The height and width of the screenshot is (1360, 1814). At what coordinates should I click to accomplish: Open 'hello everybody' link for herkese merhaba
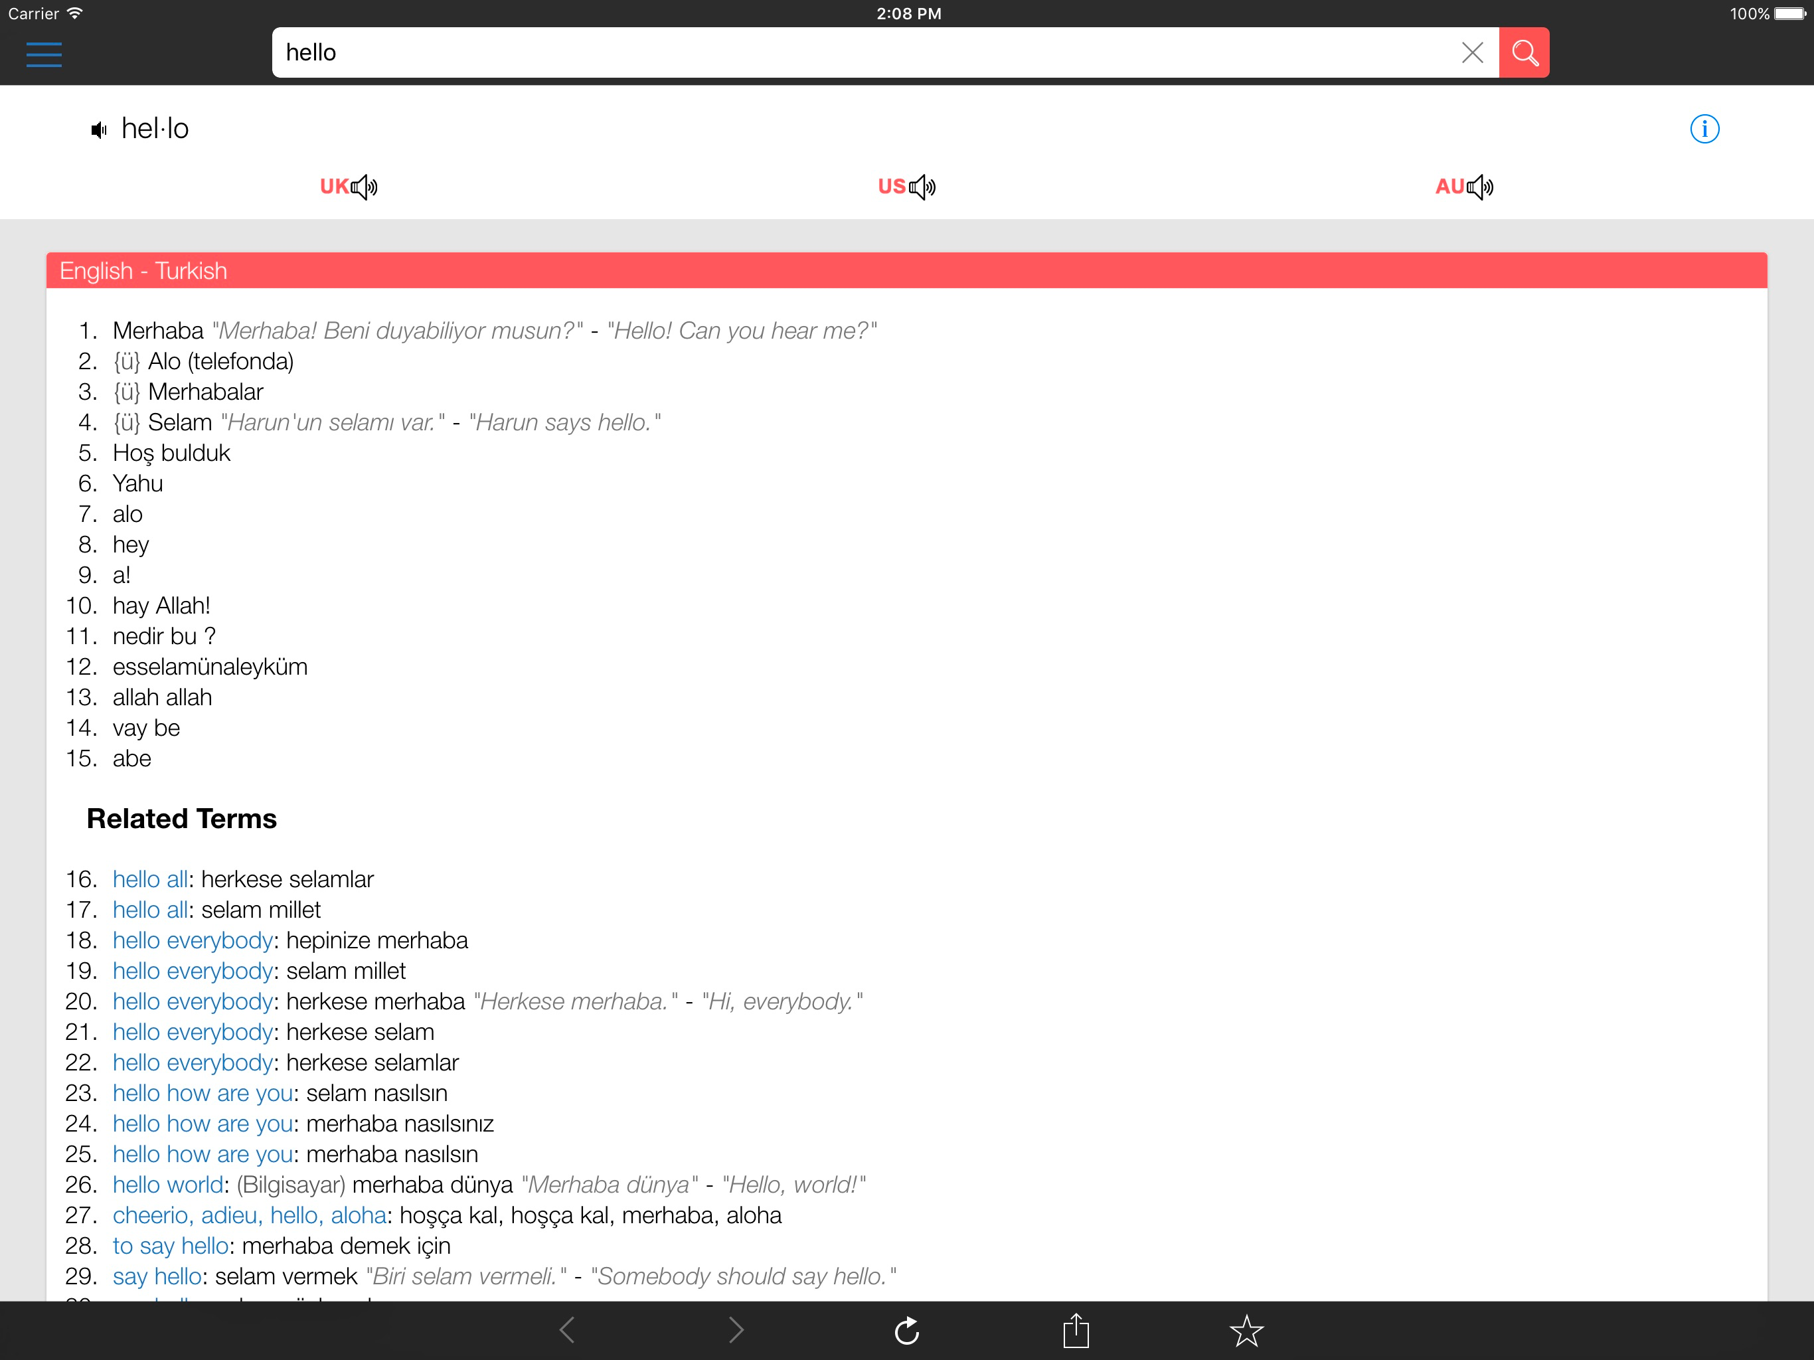(x=193, y=1001)
